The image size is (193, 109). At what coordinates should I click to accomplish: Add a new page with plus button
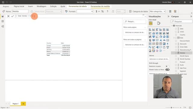[x=23, y=104]
